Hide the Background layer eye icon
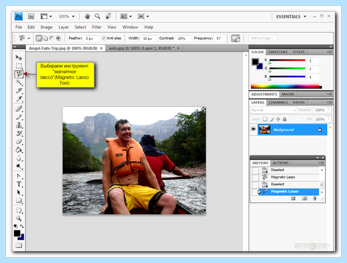The width and height of the screenshot is (347, 263). point(253,129)
